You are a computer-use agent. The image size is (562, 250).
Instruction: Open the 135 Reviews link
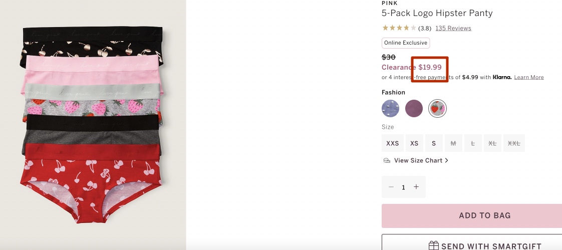click(x=453, y=28)
